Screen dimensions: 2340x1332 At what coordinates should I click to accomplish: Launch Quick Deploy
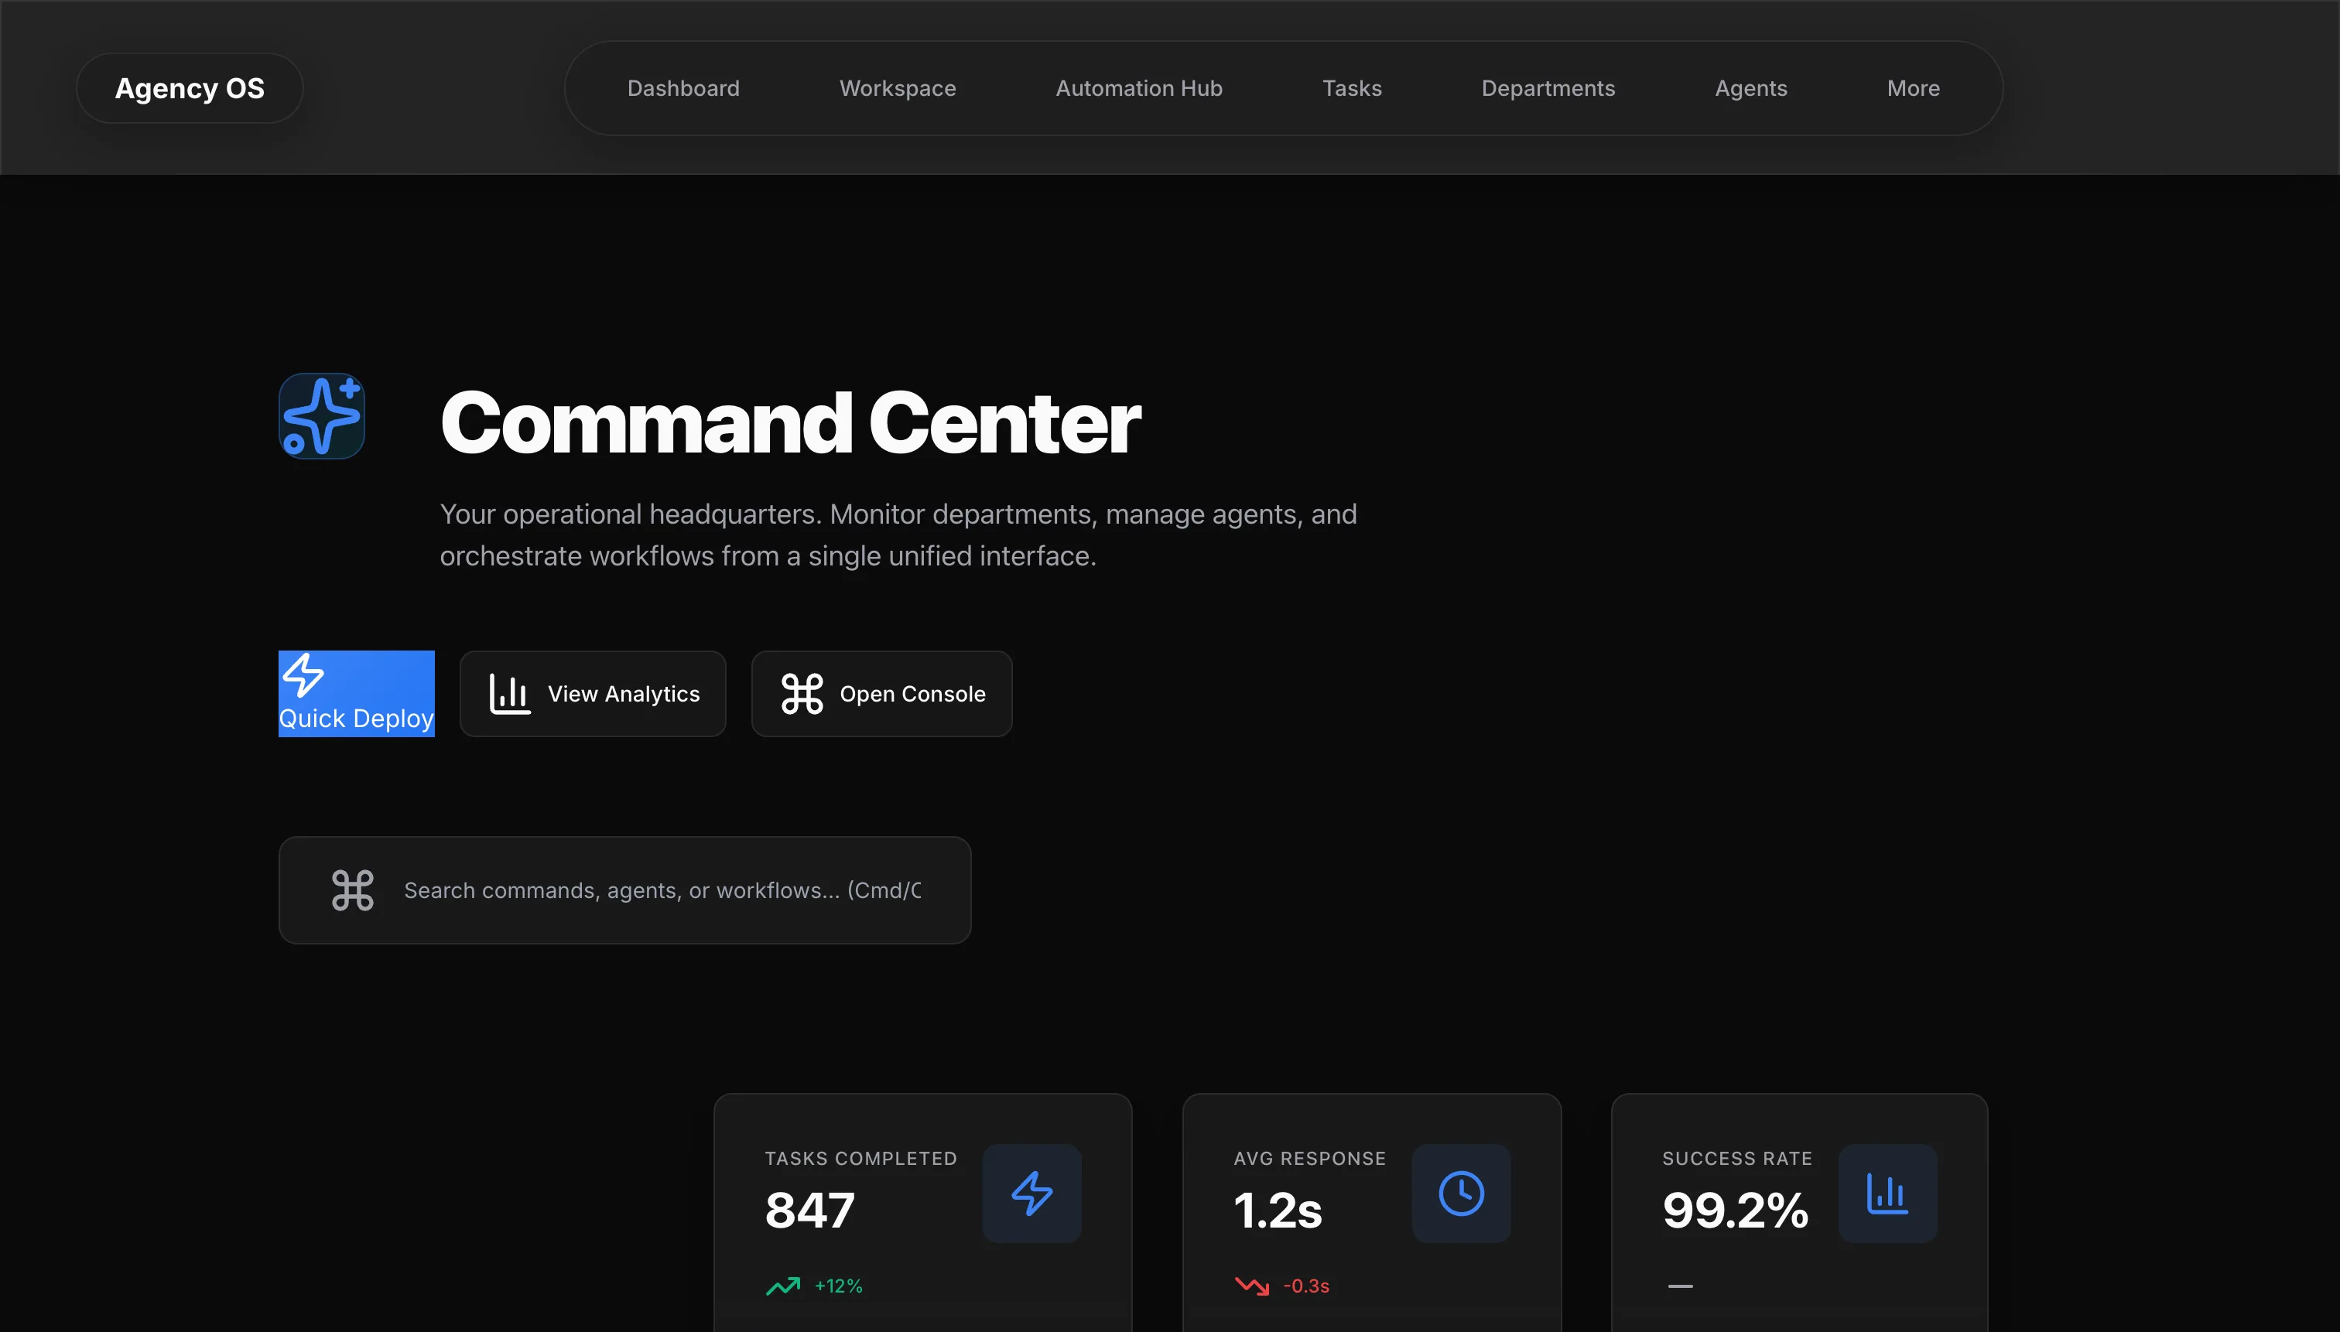point(356,693)
